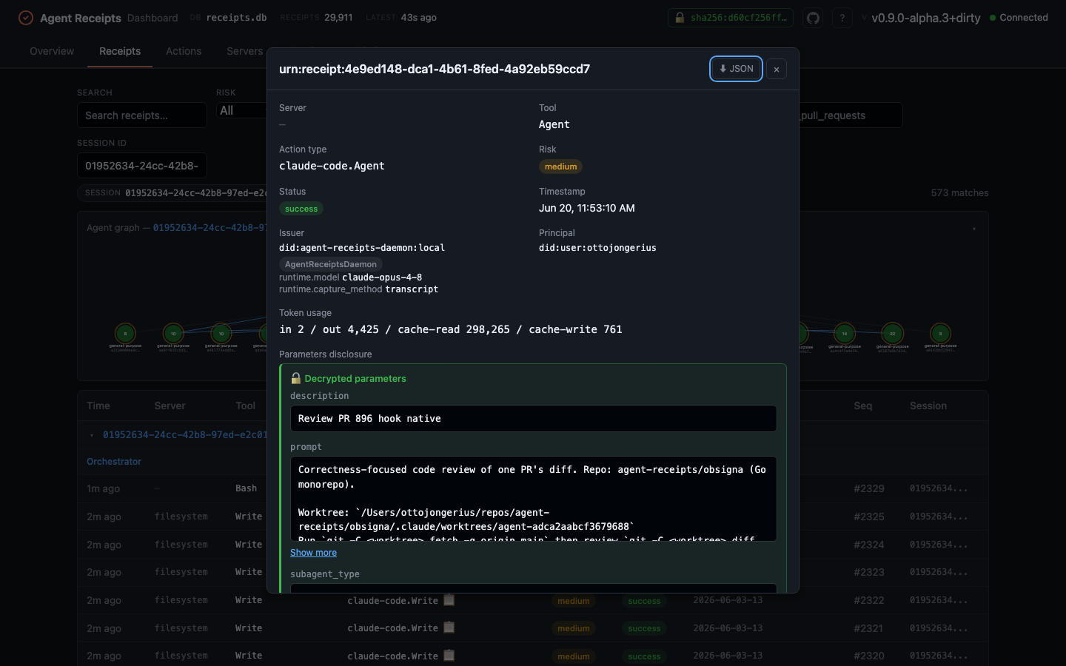
Task: Click the principal did:user:ottojongerius
Action: (x=597, y=248)
